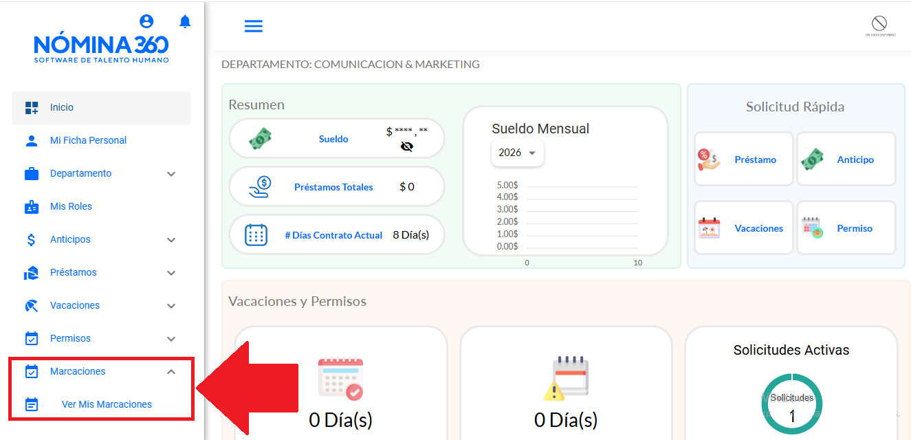Screen dimensions: 911x440
Task: Click the quick Préstamo percent icon
Action: pyautogui.click(x=708, y=159)
